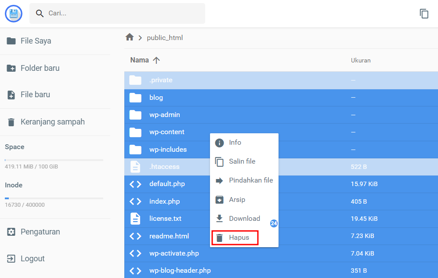Click the code brackets icon next to index.php
438x278 pixels.
(x=135, y=201)
